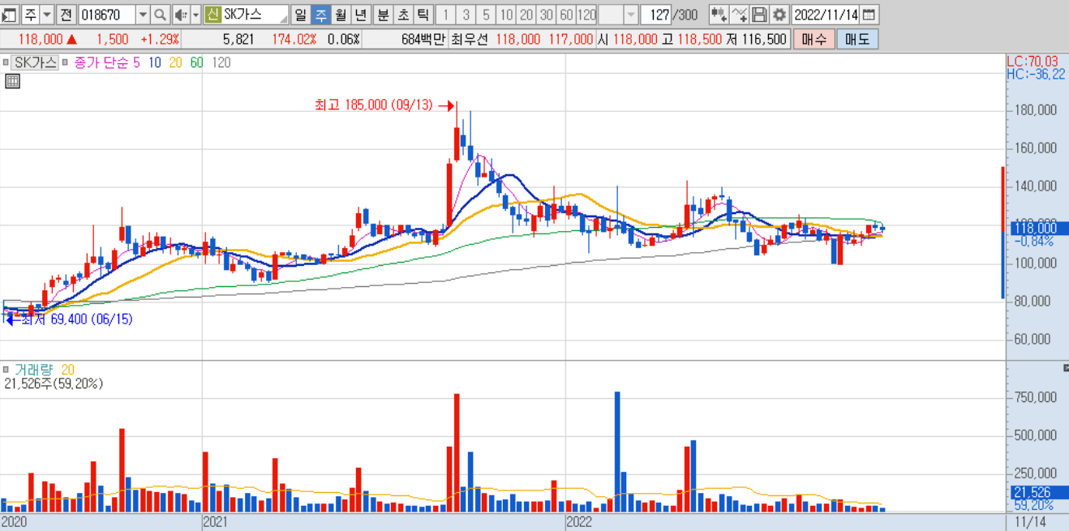Select the second 초 chart button
1069x531 pixels.
click(x=403, y=15)
